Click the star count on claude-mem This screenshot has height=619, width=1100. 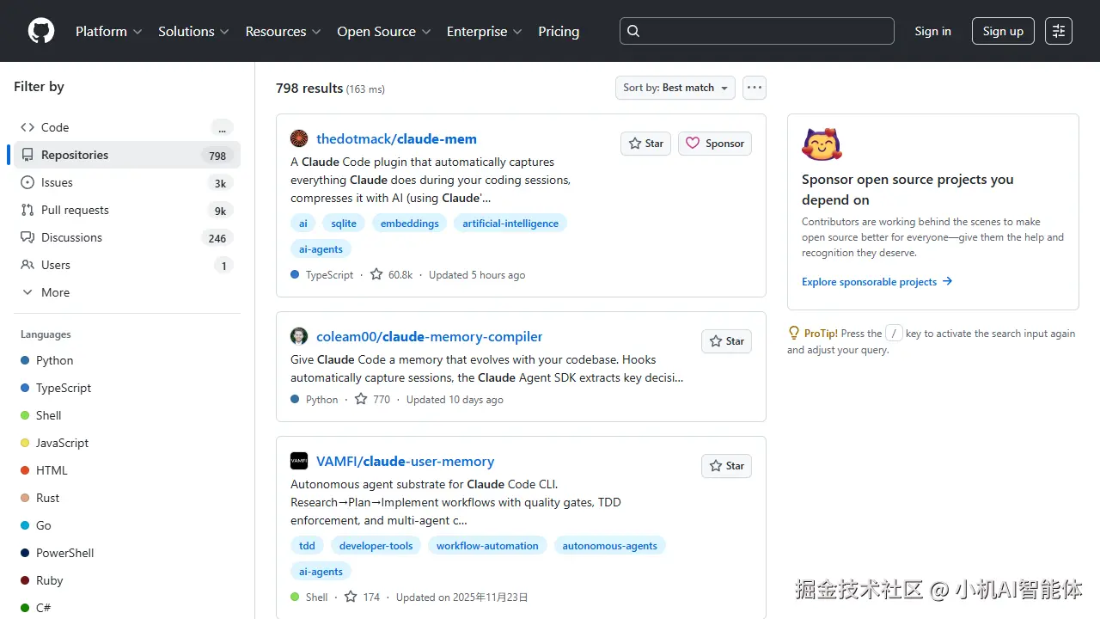click(x=392, y=275)
